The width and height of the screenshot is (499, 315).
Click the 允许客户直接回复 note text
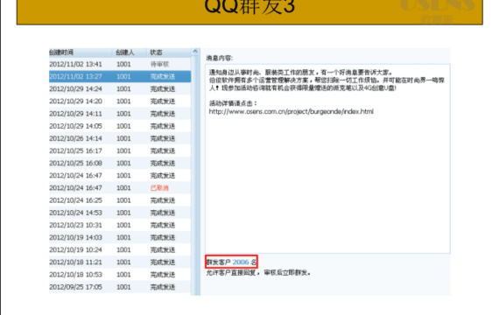click(x=258, y=273)
